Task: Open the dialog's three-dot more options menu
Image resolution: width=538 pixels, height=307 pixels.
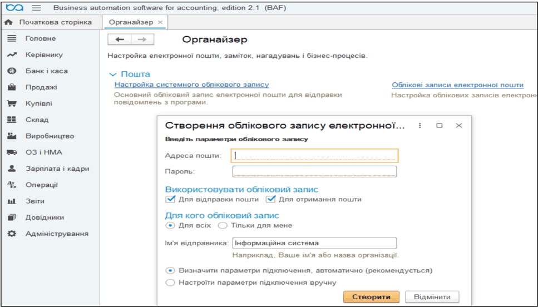Action: click(419, 126)
